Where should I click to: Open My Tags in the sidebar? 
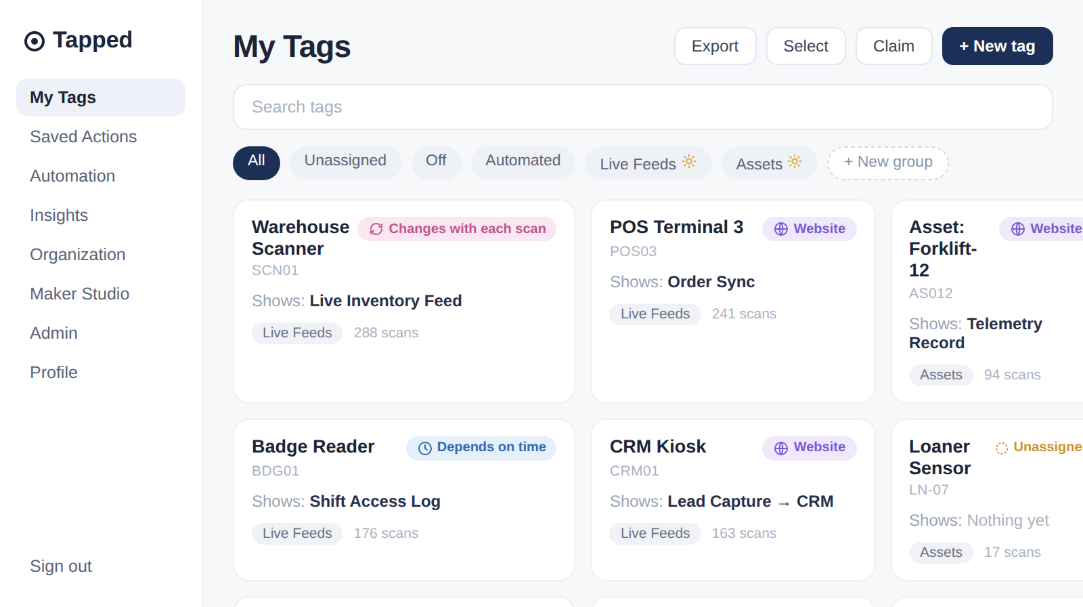point(101,98)
